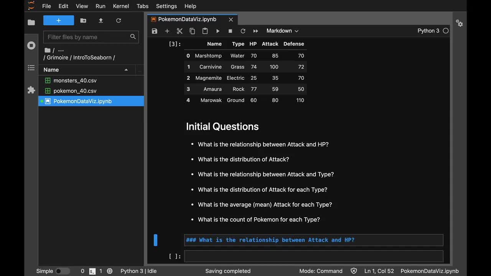Click the Attack column header in table
This screenshot has width=491, height=276.
[x=270, y=44]
